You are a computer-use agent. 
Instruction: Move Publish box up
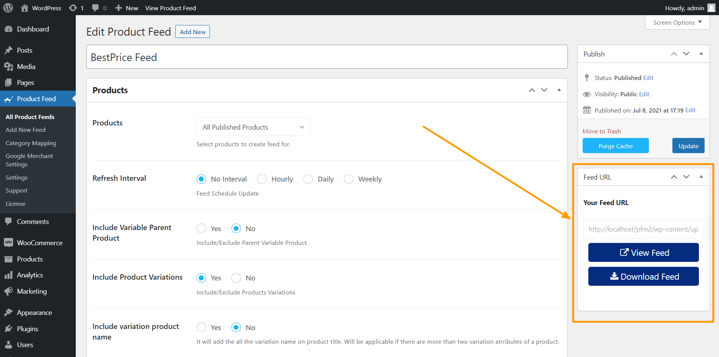coord(674,54)
